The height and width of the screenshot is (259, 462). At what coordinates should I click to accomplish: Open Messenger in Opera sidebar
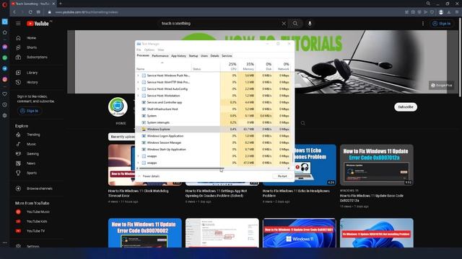[5, 47]
